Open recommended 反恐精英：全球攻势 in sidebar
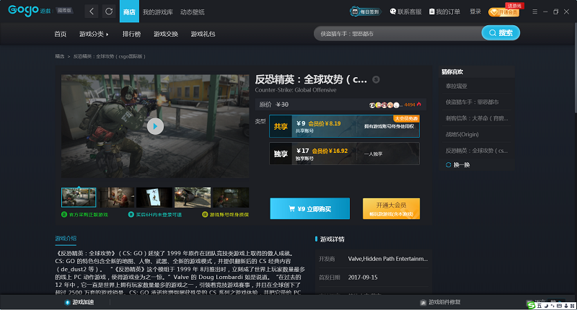The width and height of the screenshot is (577, 310). pos(477,151)
